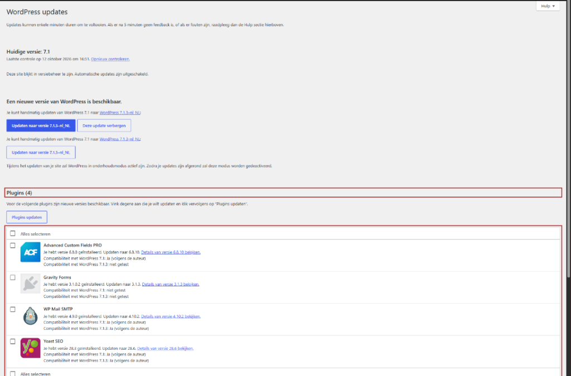Viewport: 571px width, 376px height.
Task: Click Deze update verbergen button
Action: coord(104,125)
